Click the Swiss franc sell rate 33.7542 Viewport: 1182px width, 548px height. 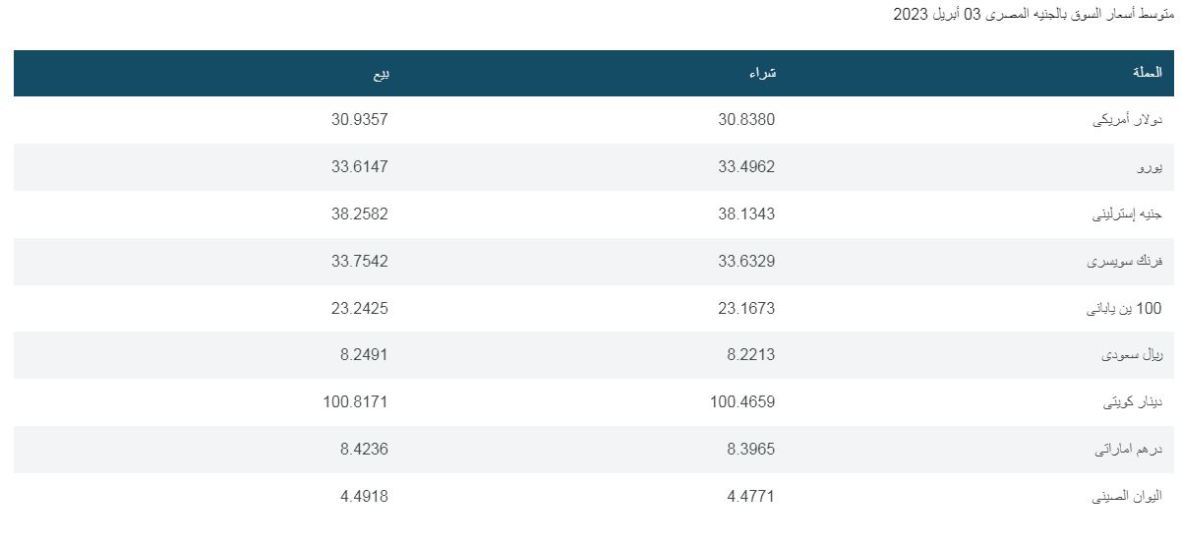(360, 262)
